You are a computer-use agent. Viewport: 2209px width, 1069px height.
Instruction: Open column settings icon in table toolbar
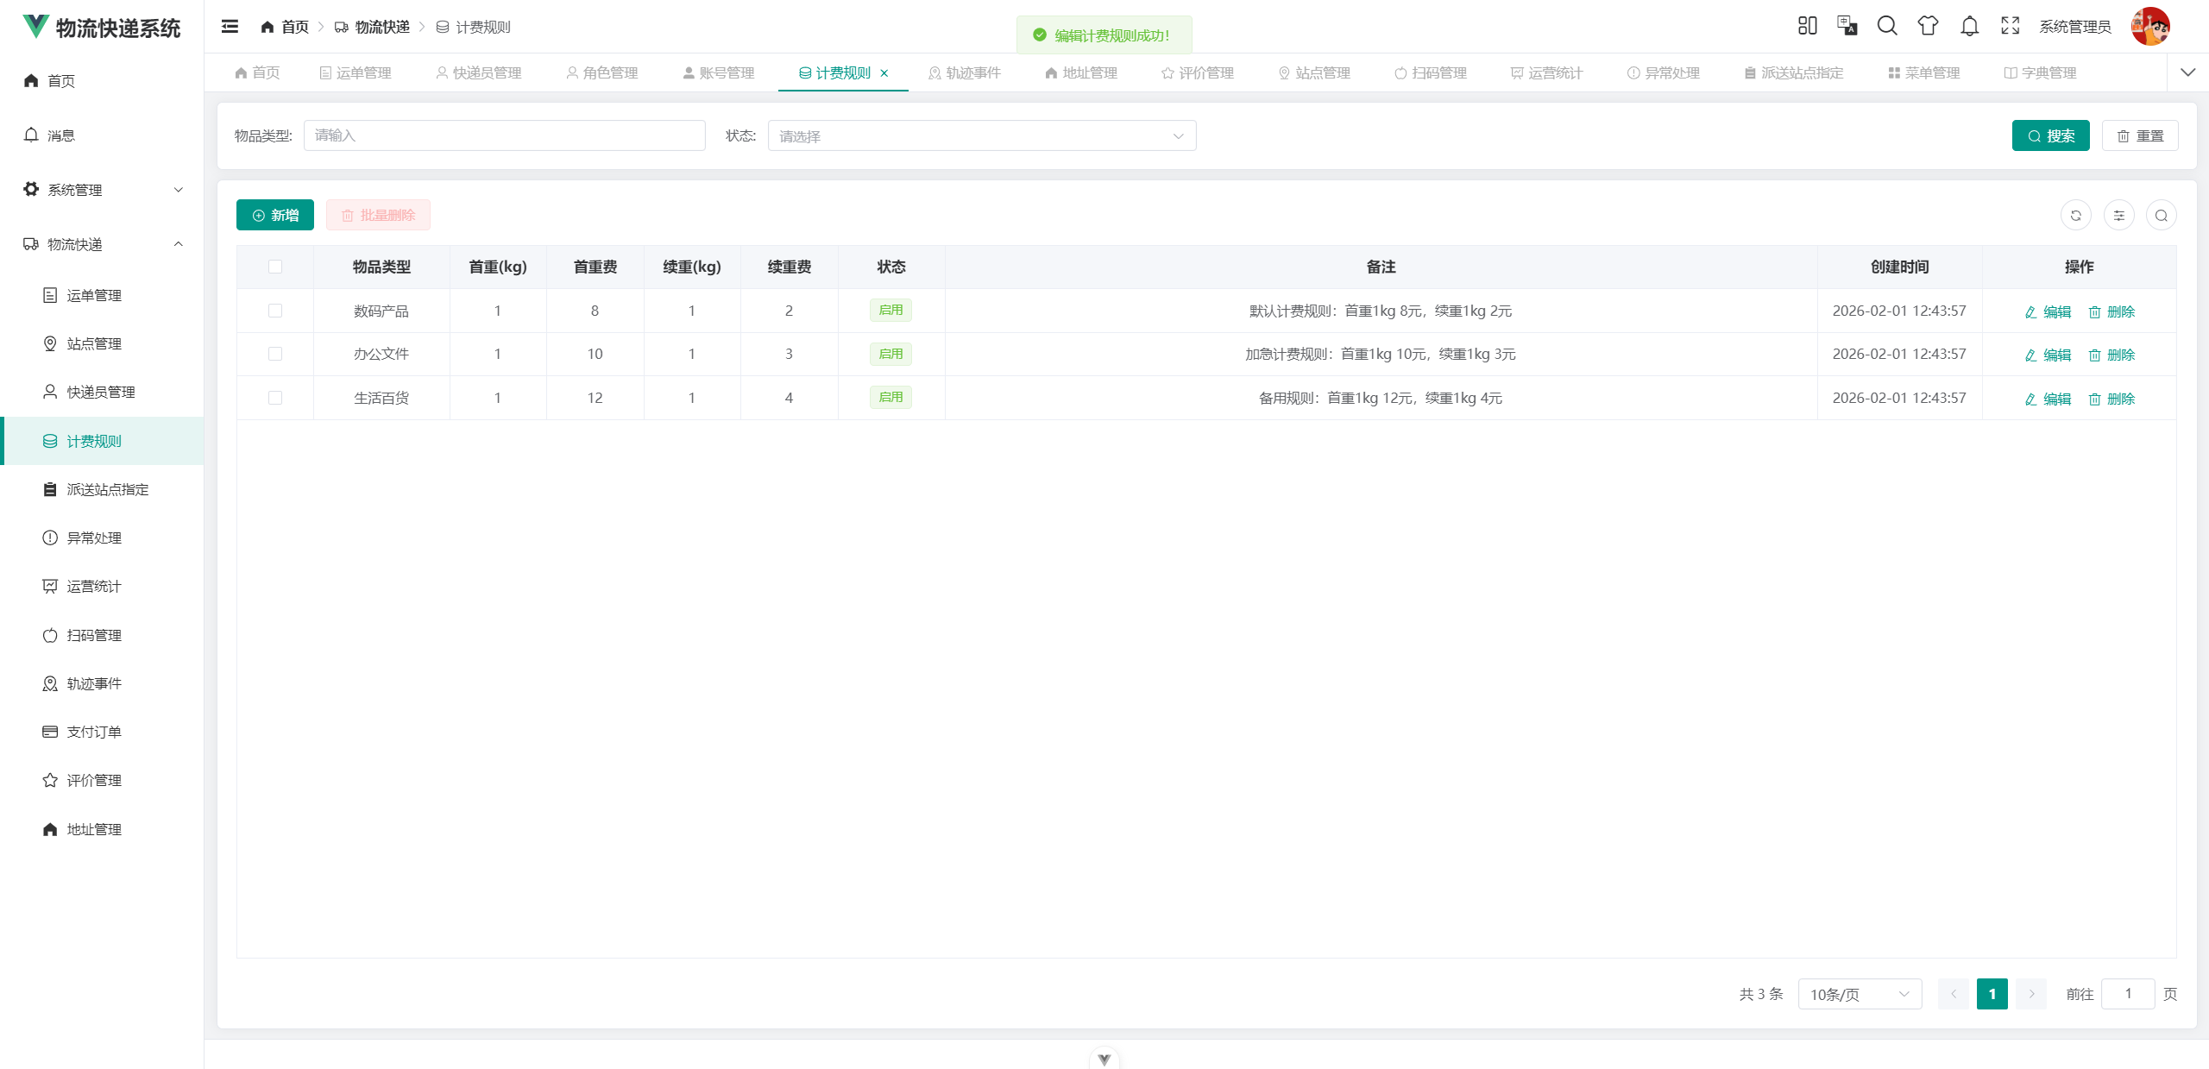pyautogui.click(x=2118, y=216)
